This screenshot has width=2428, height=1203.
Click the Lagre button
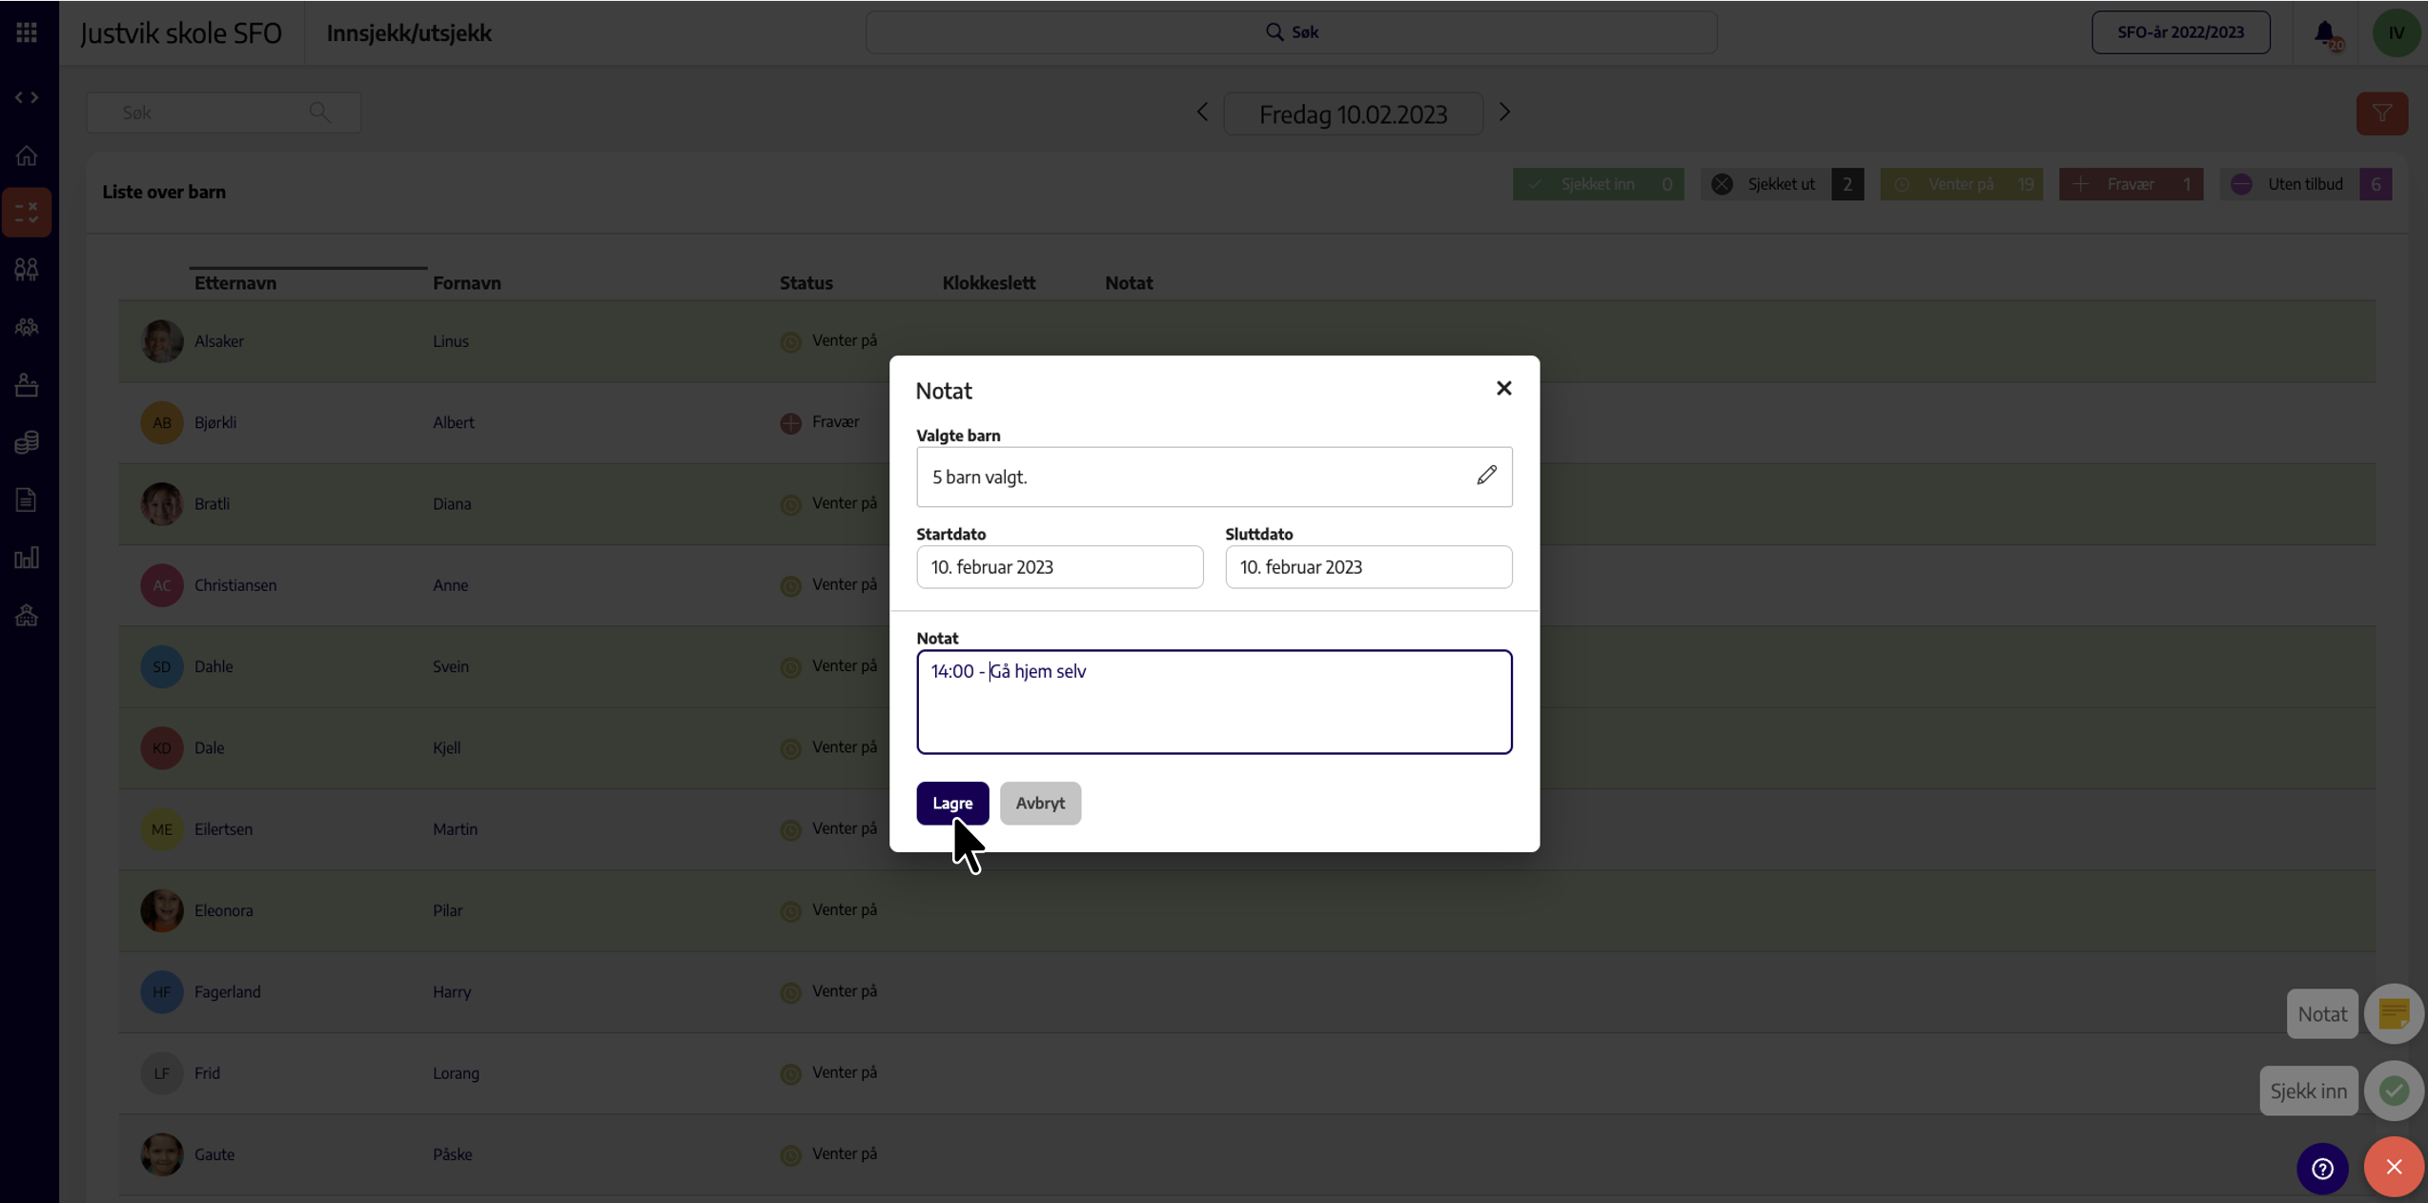[952, 803]
